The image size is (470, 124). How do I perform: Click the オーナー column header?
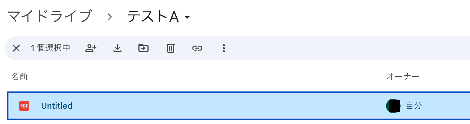403,77
